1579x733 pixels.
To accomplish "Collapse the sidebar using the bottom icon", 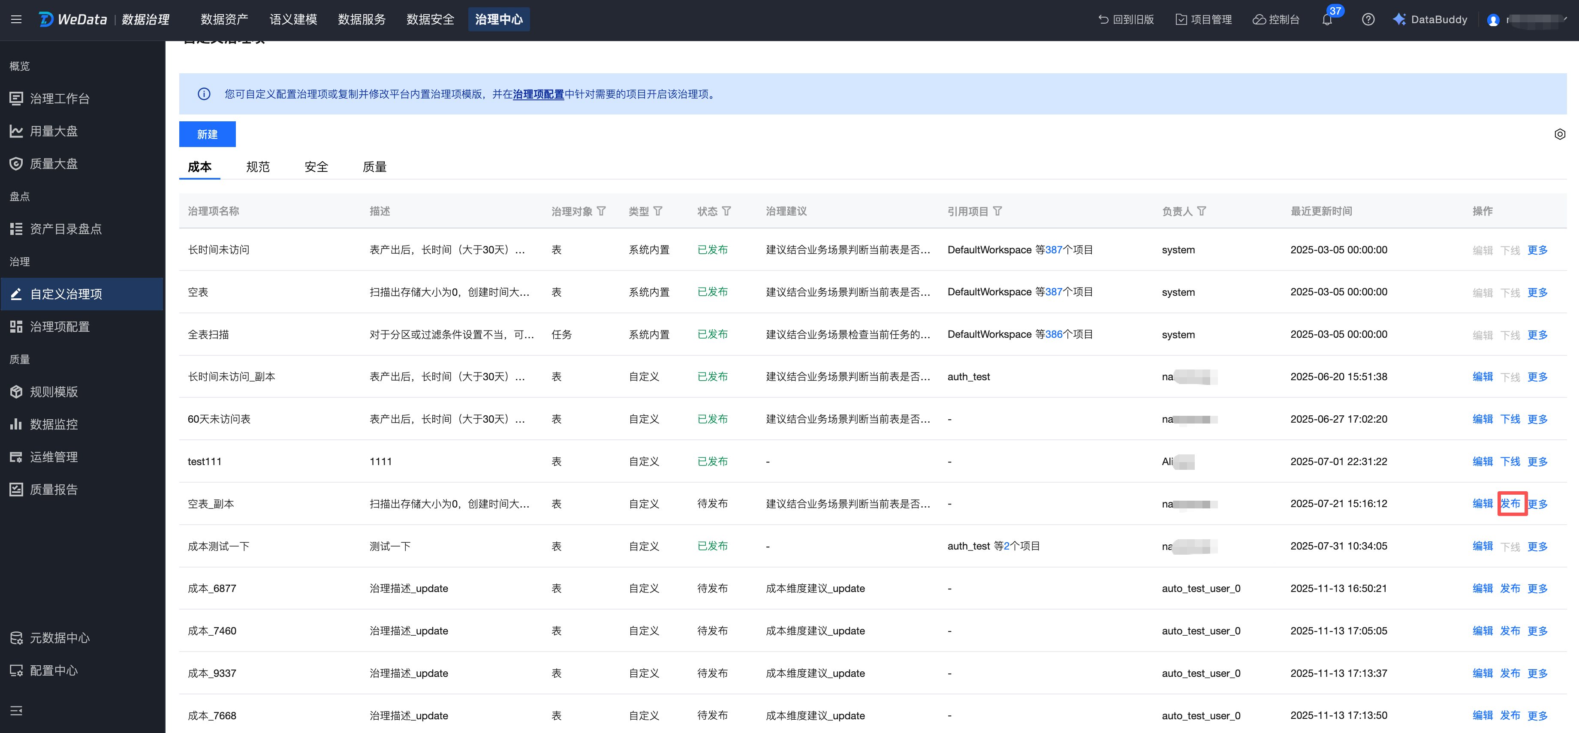I will click(x=16, y=710).
